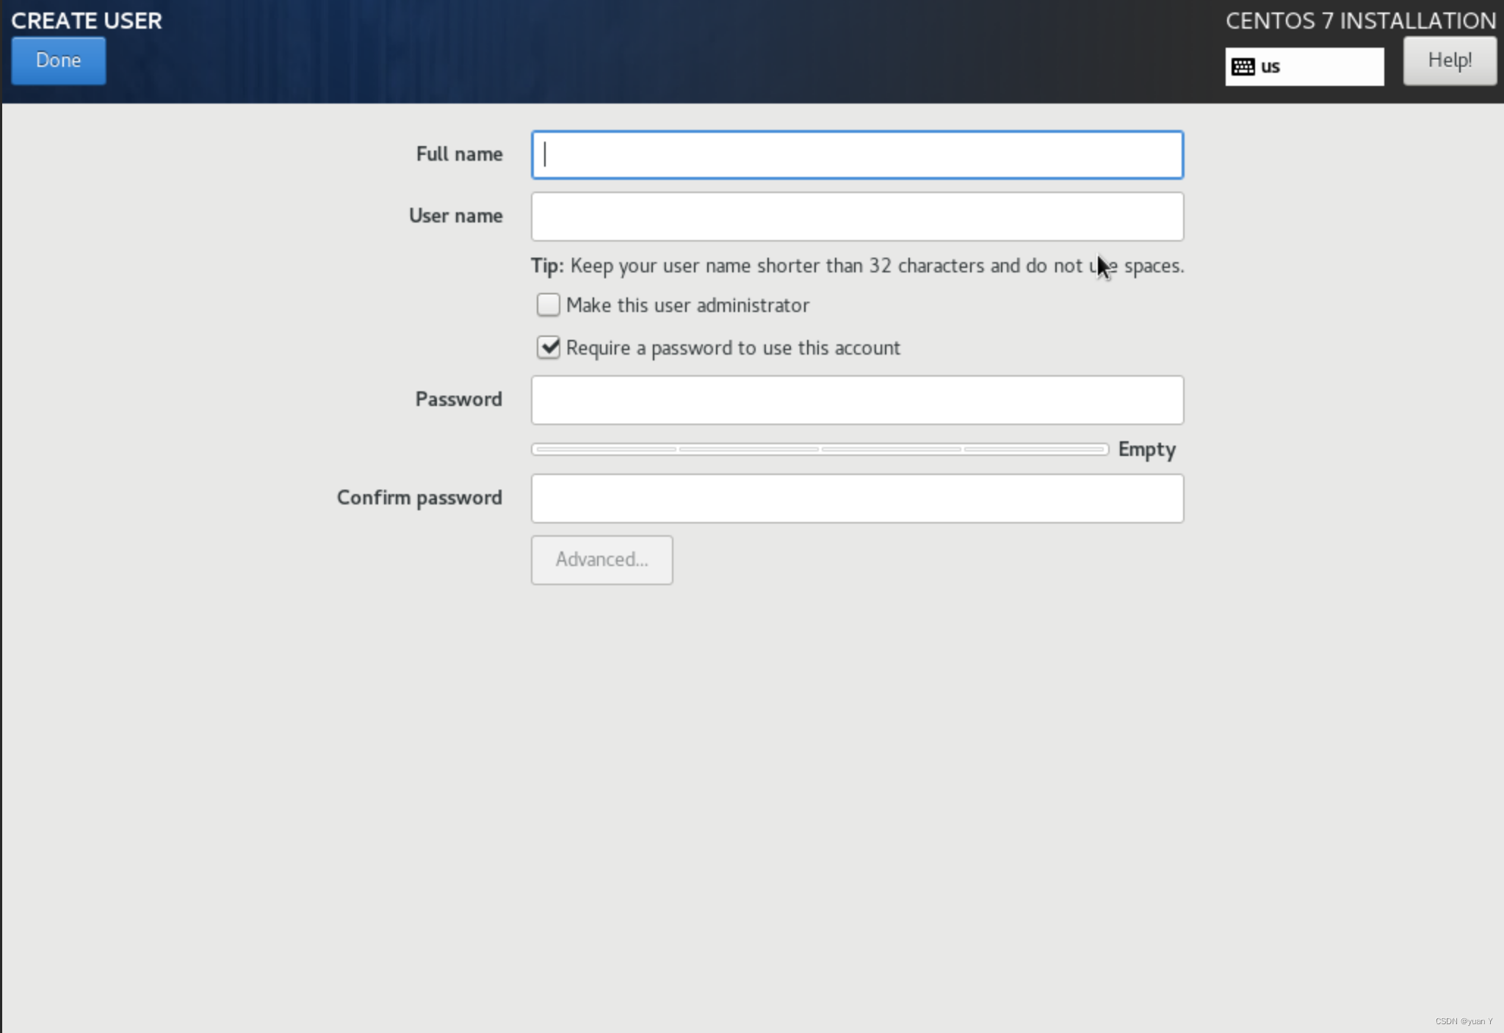Viewport: 1504px width, 1033px height.
Task: Open the Help! button
Action: [x=1450, y=61]
